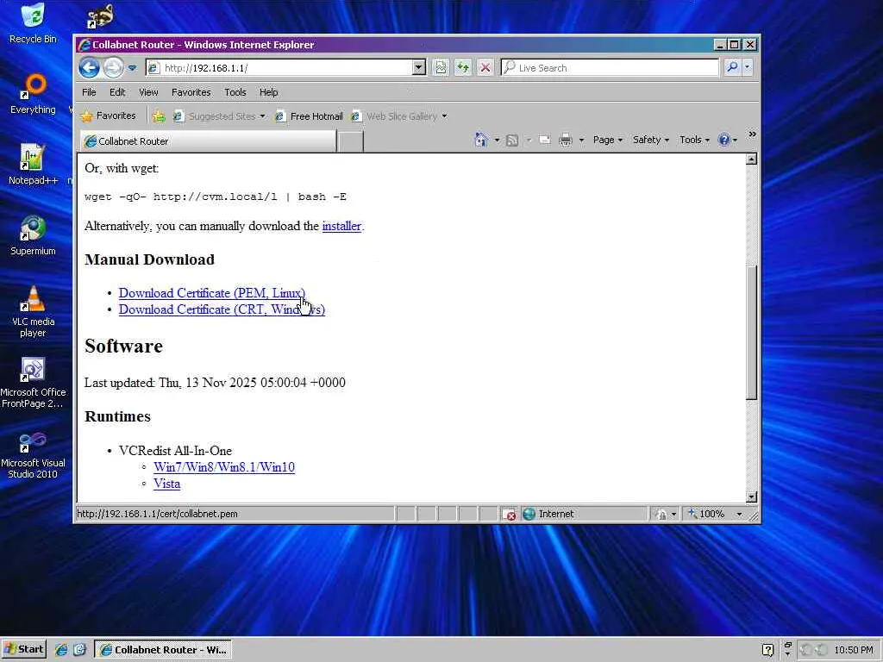Open the File menu
The image size is (883, 662).
89,92
